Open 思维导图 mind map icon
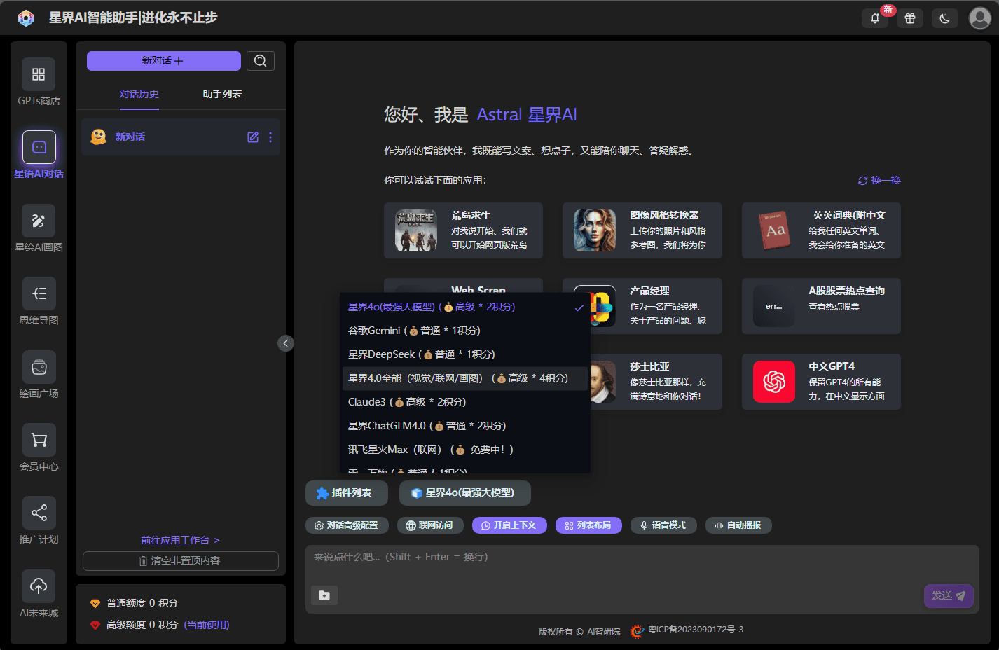Viewport: 999px width, 650px height. (x=39, y=293)
